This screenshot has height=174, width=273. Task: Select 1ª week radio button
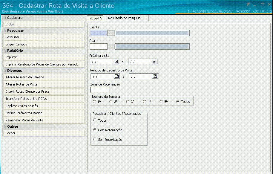coord(94,101)
